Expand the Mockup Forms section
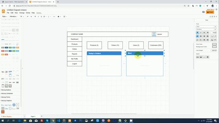The image size is (219, 123). (5, 97)
